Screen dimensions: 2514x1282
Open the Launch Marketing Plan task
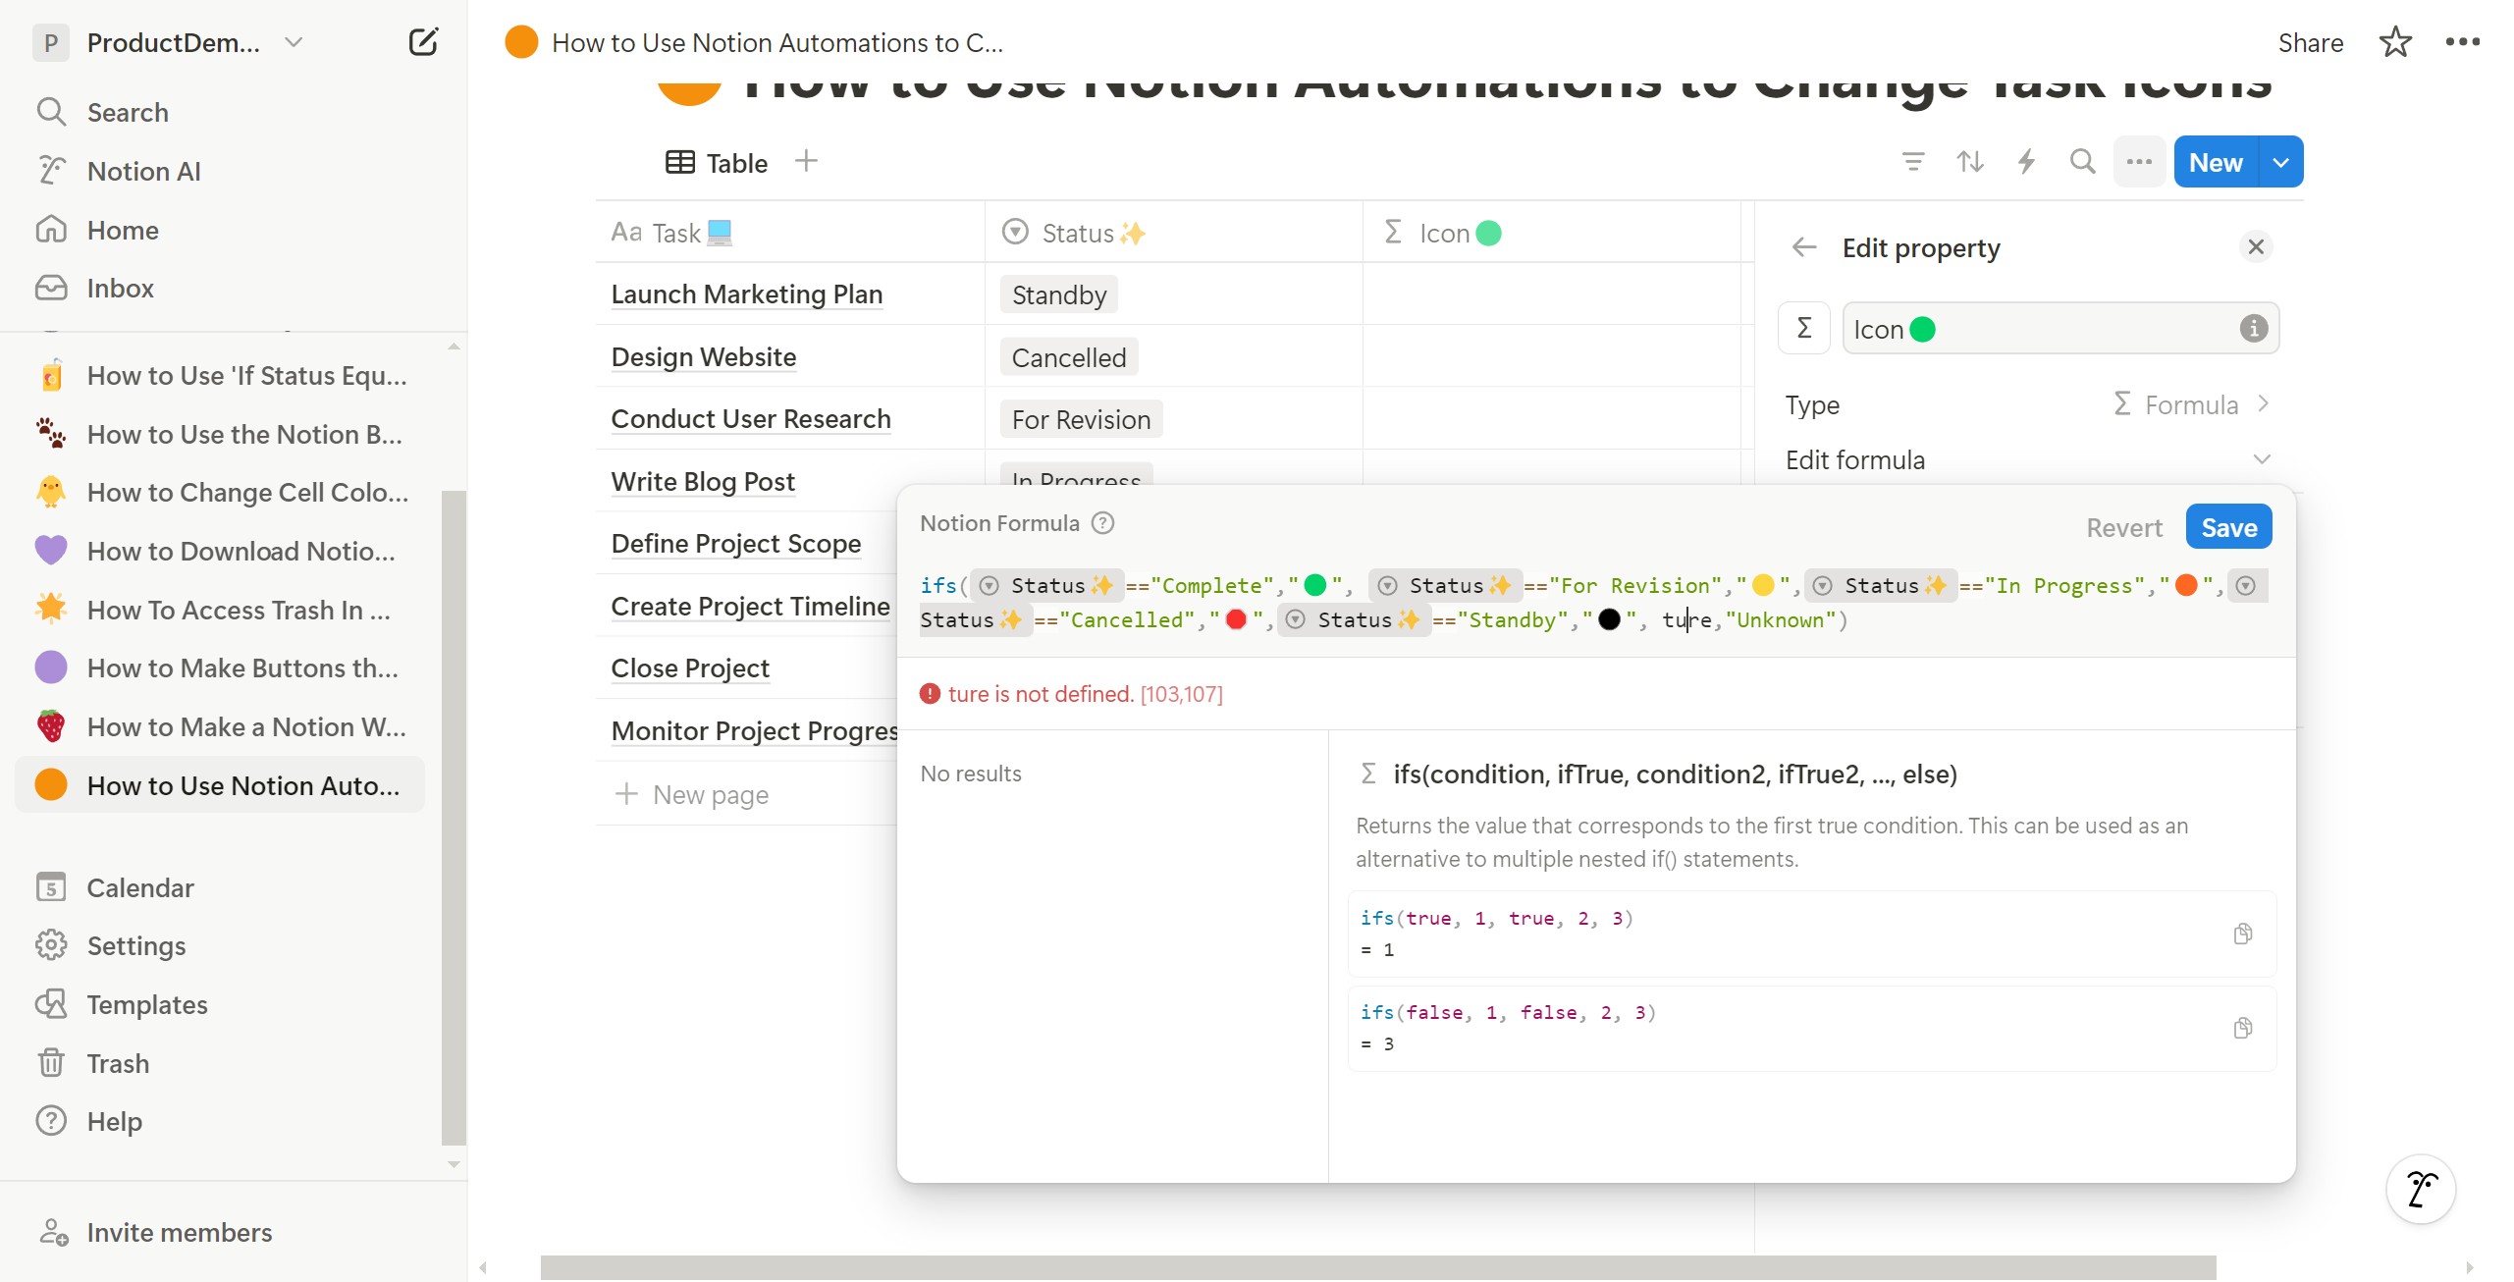pyautogui.click(x=746, y=294)
